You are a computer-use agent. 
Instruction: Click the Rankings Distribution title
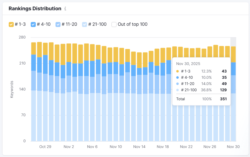pos(35,8)
